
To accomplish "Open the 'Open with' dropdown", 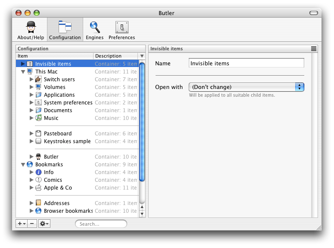I will 247,87.
